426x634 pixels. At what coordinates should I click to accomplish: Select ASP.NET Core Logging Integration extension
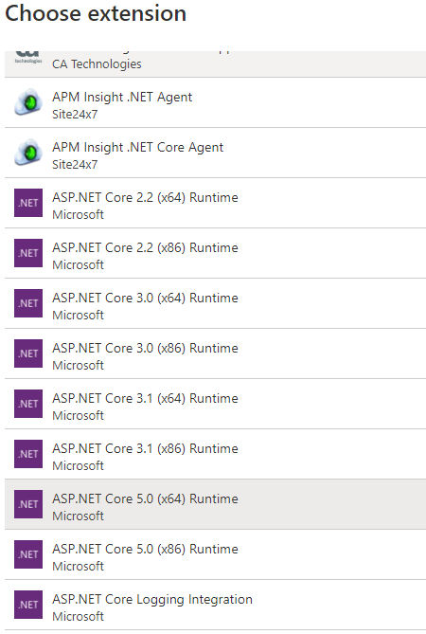[215, 605]
